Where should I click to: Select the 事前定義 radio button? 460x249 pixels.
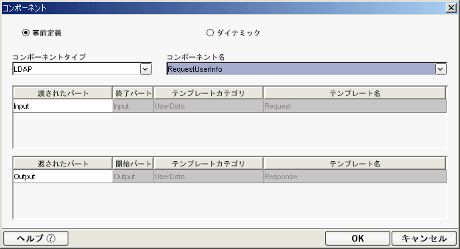[x=25, y=33]
